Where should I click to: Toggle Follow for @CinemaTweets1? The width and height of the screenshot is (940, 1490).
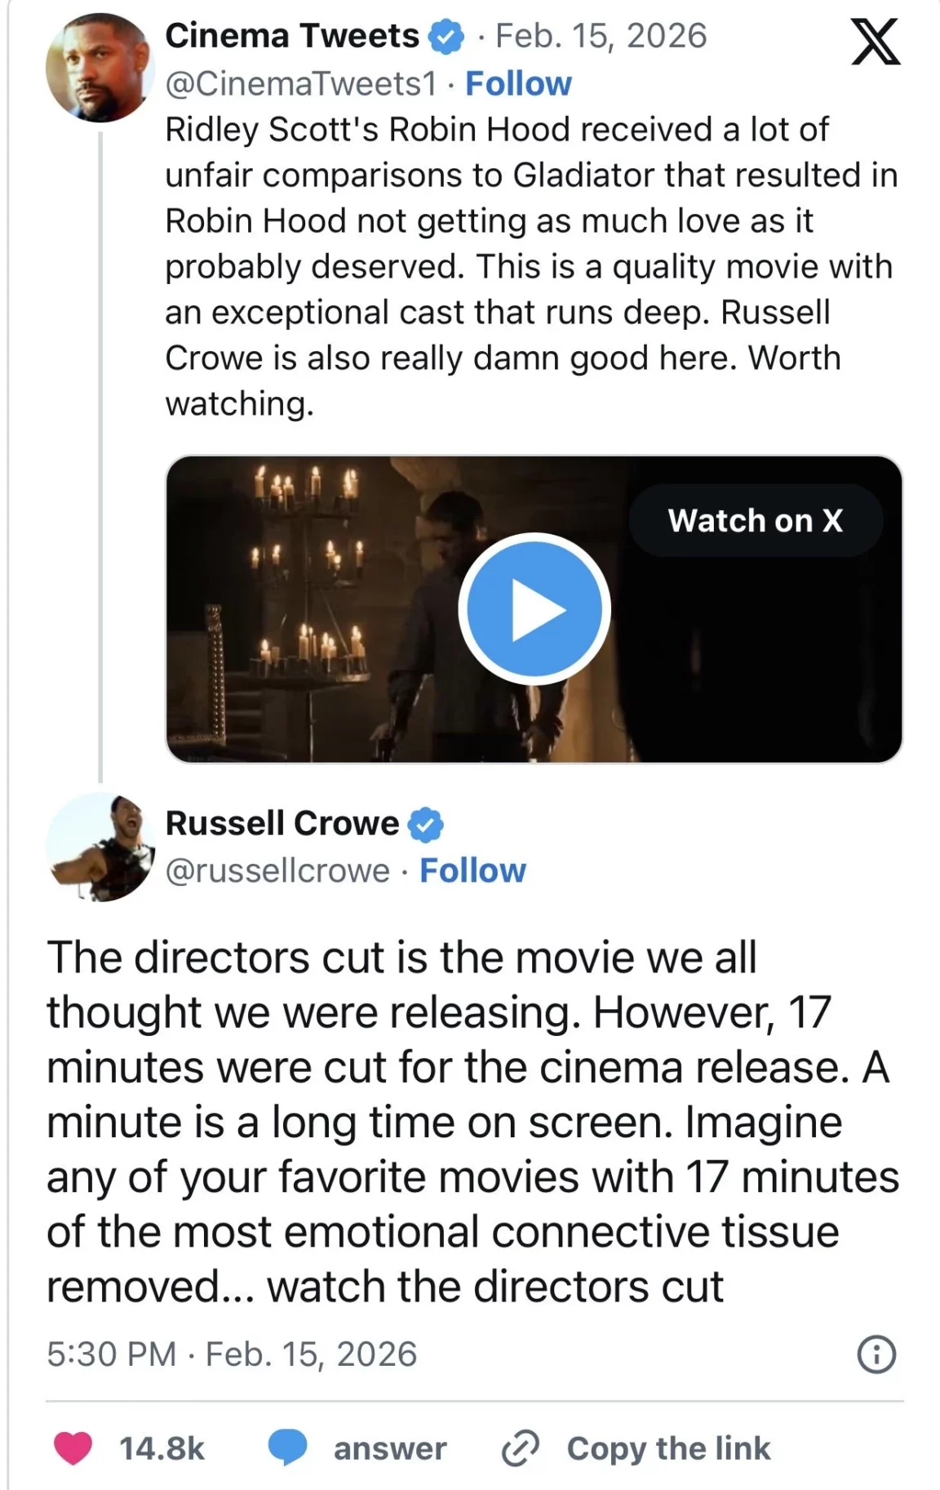[519, 82]
